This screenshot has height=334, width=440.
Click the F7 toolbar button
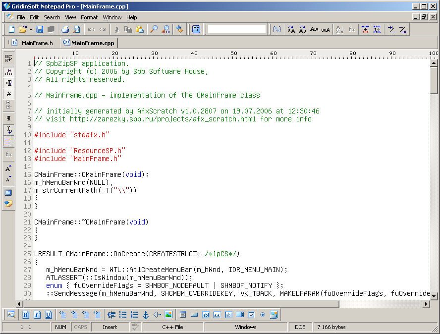[196, 30]
